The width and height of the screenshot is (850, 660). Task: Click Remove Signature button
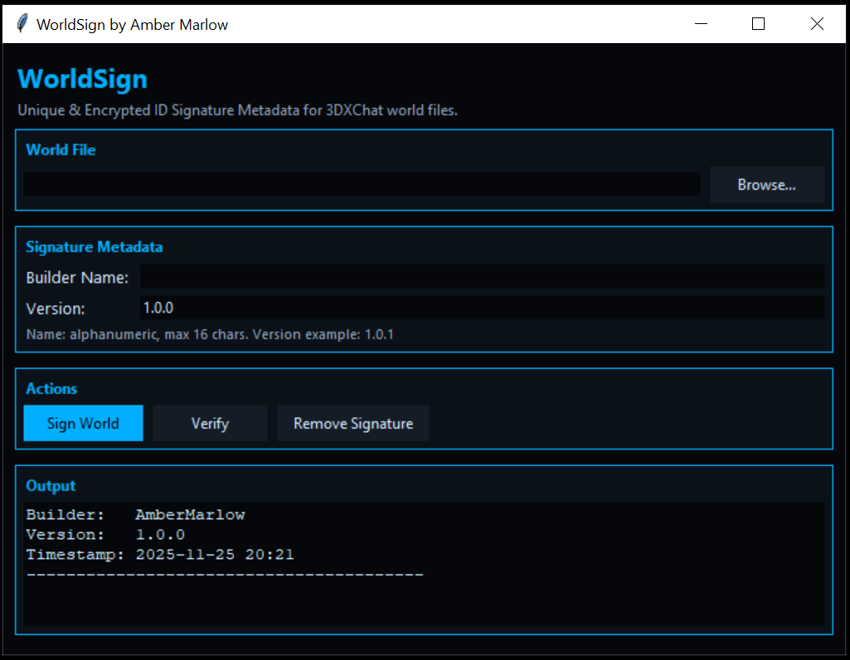[353, 423]
